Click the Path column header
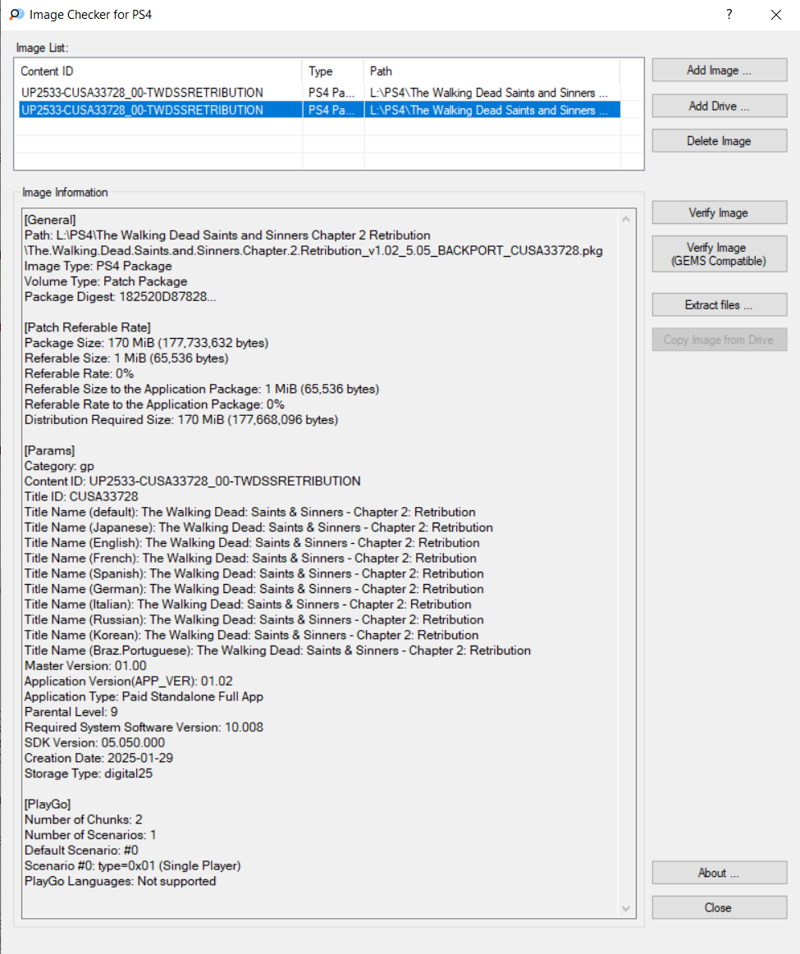The height and width of the screenshot is (954, 800). (491, 71)
